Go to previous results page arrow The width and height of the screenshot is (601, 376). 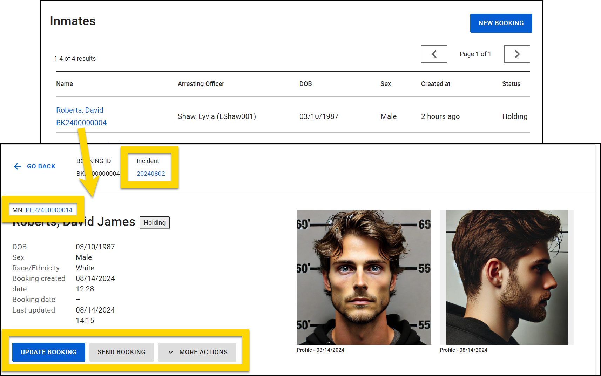(434, 54)
